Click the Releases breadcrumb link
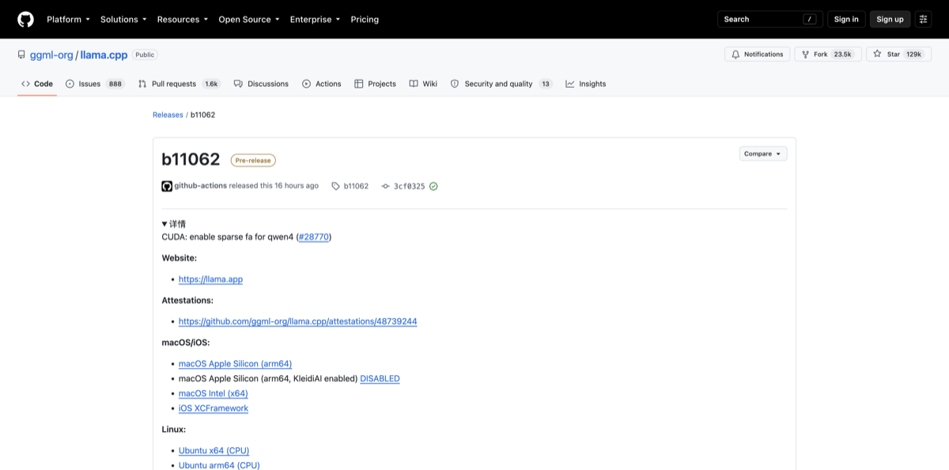Image resolution: width=949 pixels, height=470 pixels. pos(168,115)
